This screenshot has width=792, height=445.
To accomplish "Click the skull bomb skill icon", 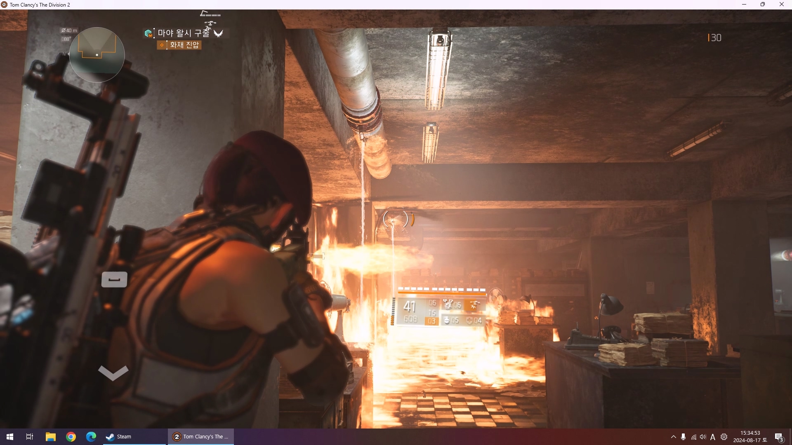I will [x=448, y=304].
